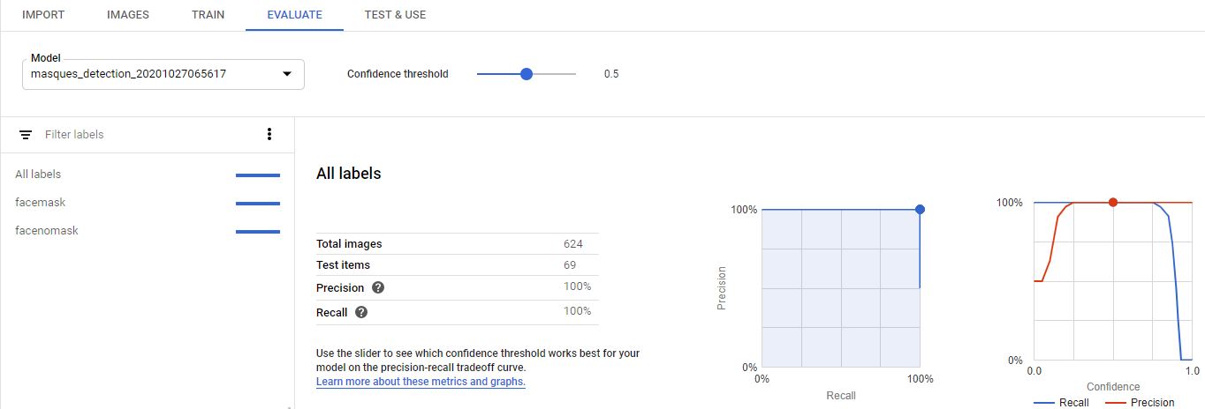Select the facenomask label

[x=47, y=231]
